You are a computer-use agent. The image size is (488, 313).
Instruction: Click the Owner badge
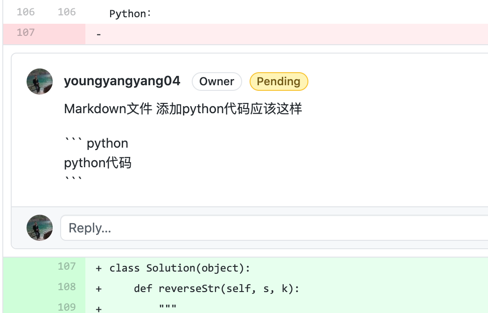[216, 82]
